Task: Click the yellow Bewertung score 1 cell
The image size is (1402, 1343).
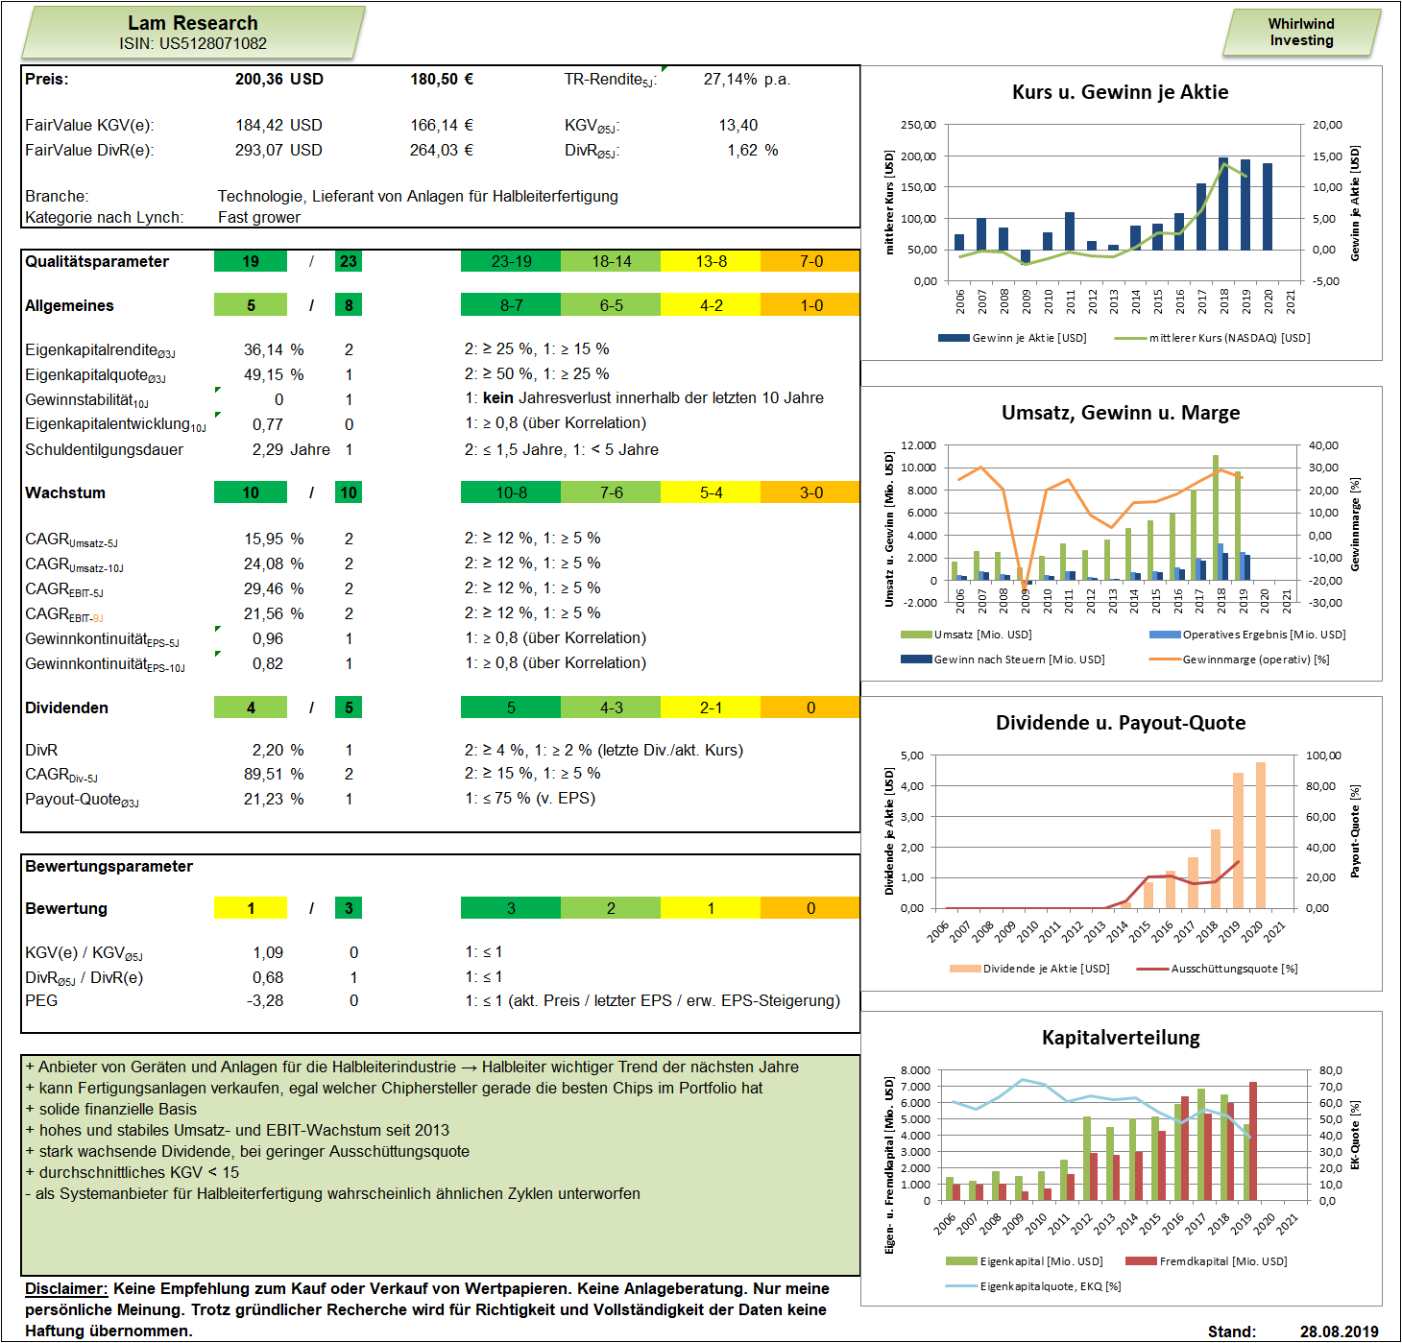Action: coord(251,908)
